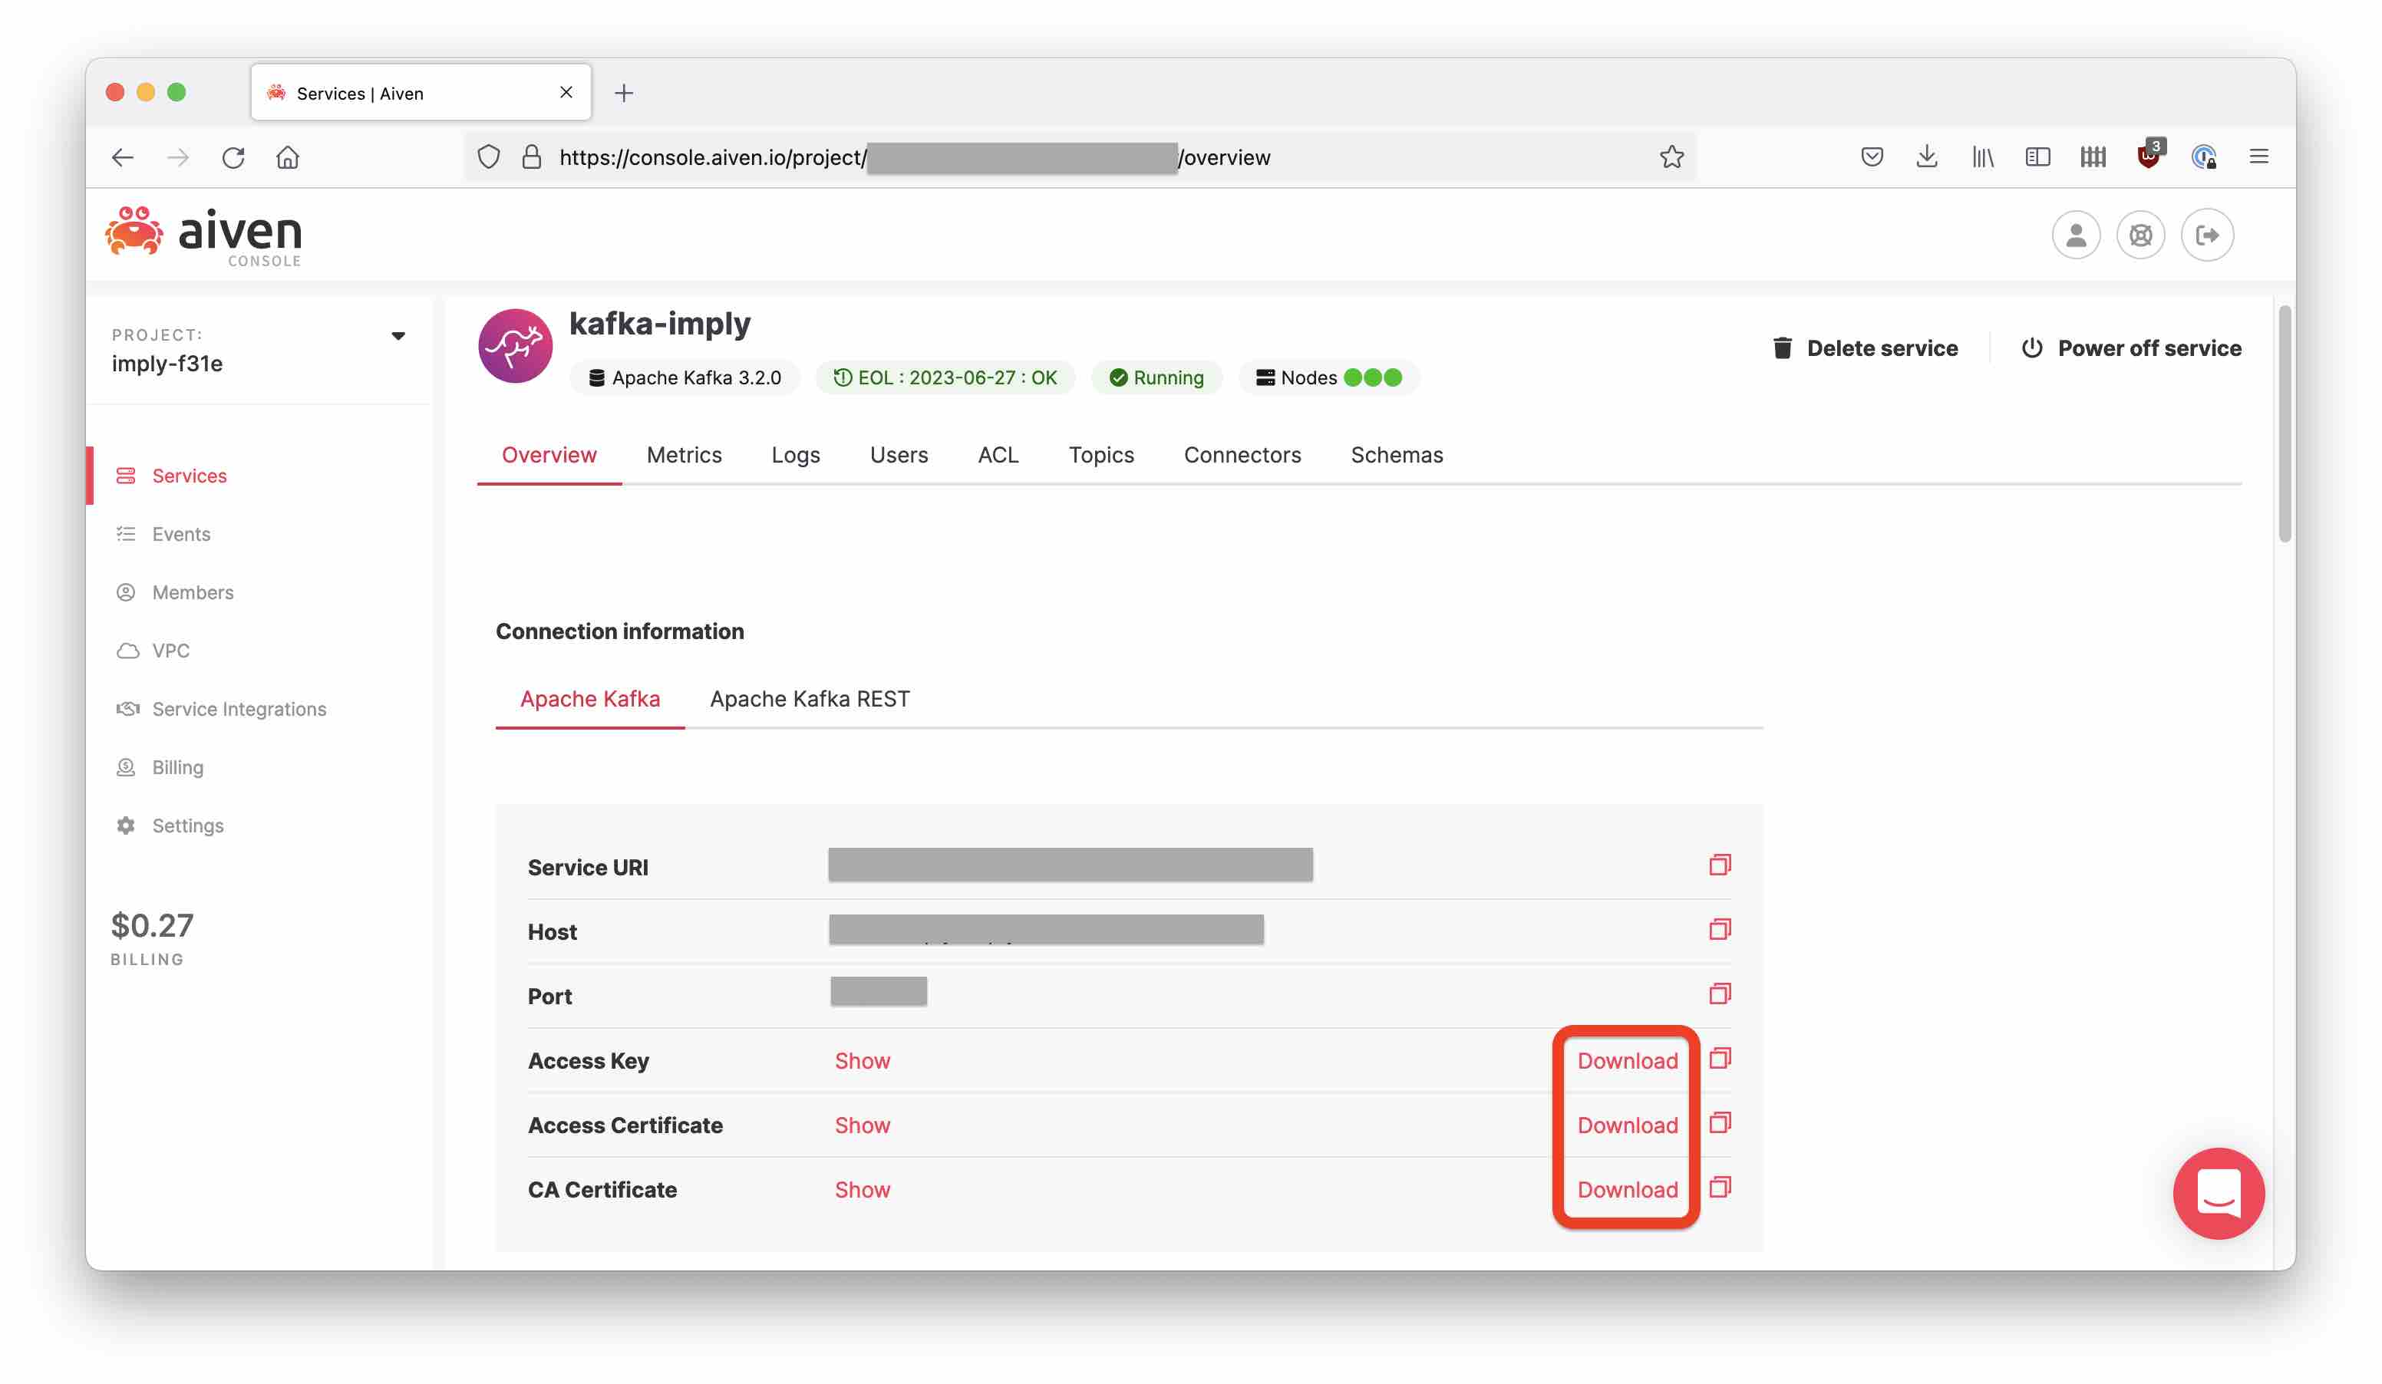2382x1384 pixels.
Task: Click the copy icon next to CA Certificate
Action: coord(1720,1188)
